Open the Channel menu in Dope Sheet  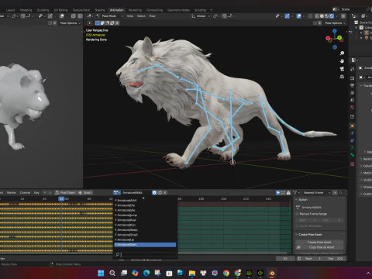[25, 193]
